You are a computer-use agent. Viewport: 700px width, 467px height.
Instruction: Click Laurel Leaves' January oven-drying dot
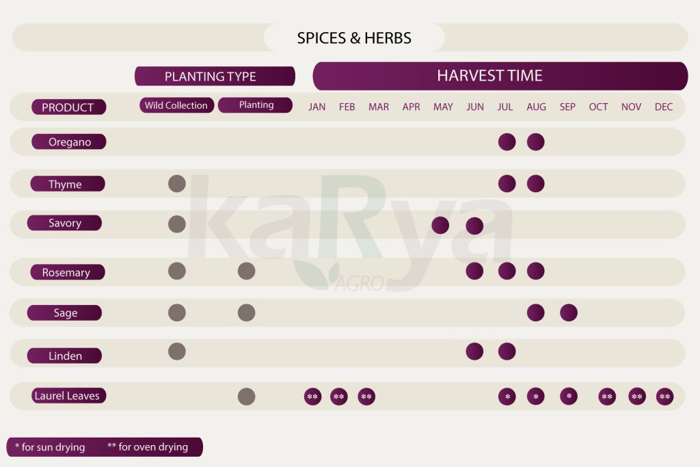coord(313,397)
